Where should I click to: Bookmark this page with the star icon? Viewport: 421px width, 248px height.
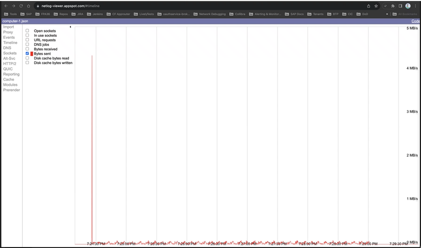click(376, 6)
